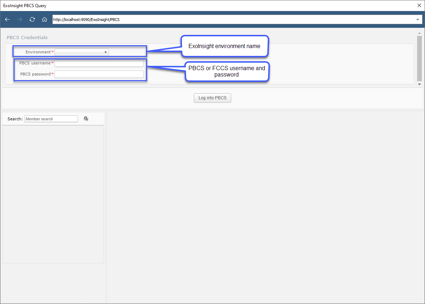Go to the home page icon

(45, 20)
